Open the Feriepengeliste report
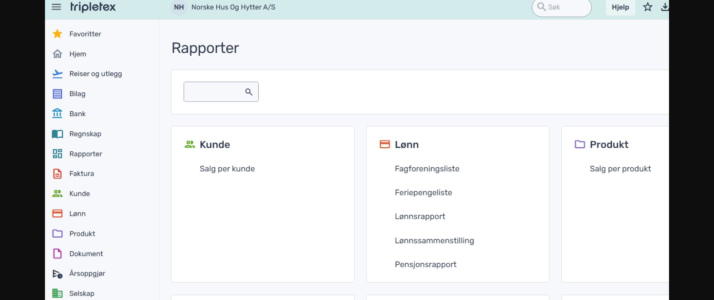Screen dimensions: 714x300 423,192
